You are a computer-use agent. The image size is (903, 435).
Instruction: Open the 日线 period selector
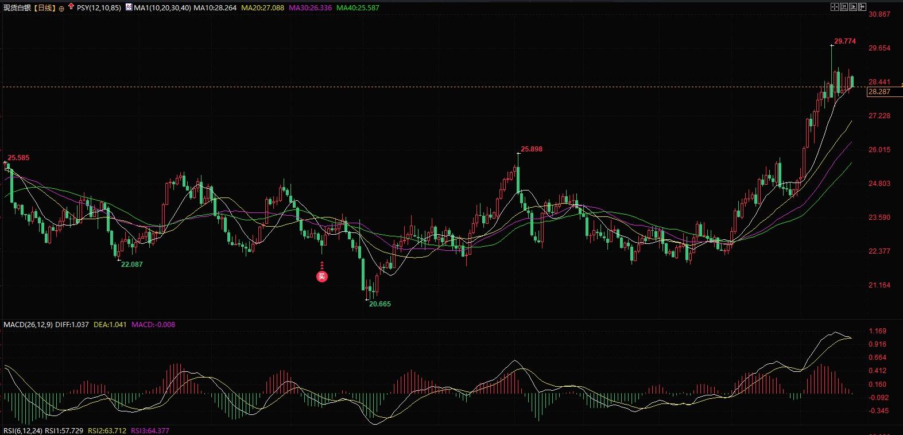(45, 8)
